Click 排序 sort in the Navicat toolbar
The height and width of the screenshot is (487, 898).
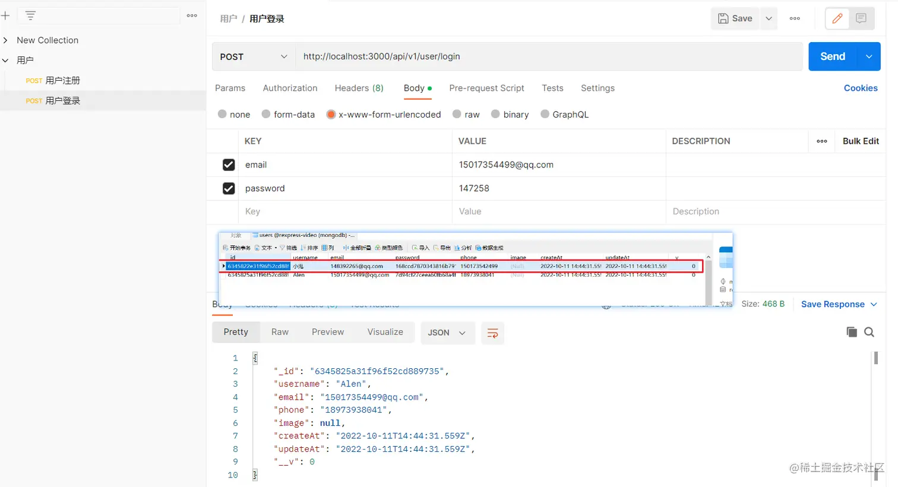(309, 248)
